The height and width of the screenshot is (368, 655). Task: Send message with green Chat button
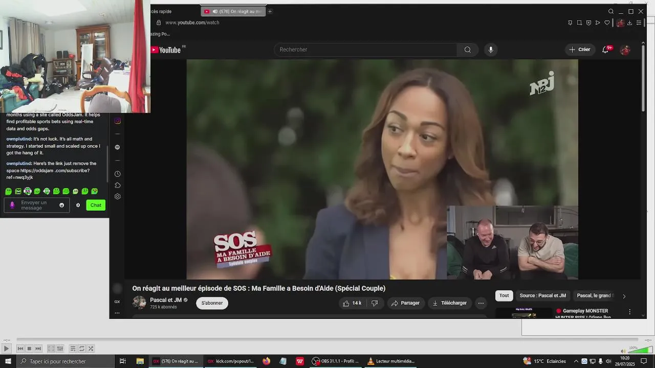point(96,205)
